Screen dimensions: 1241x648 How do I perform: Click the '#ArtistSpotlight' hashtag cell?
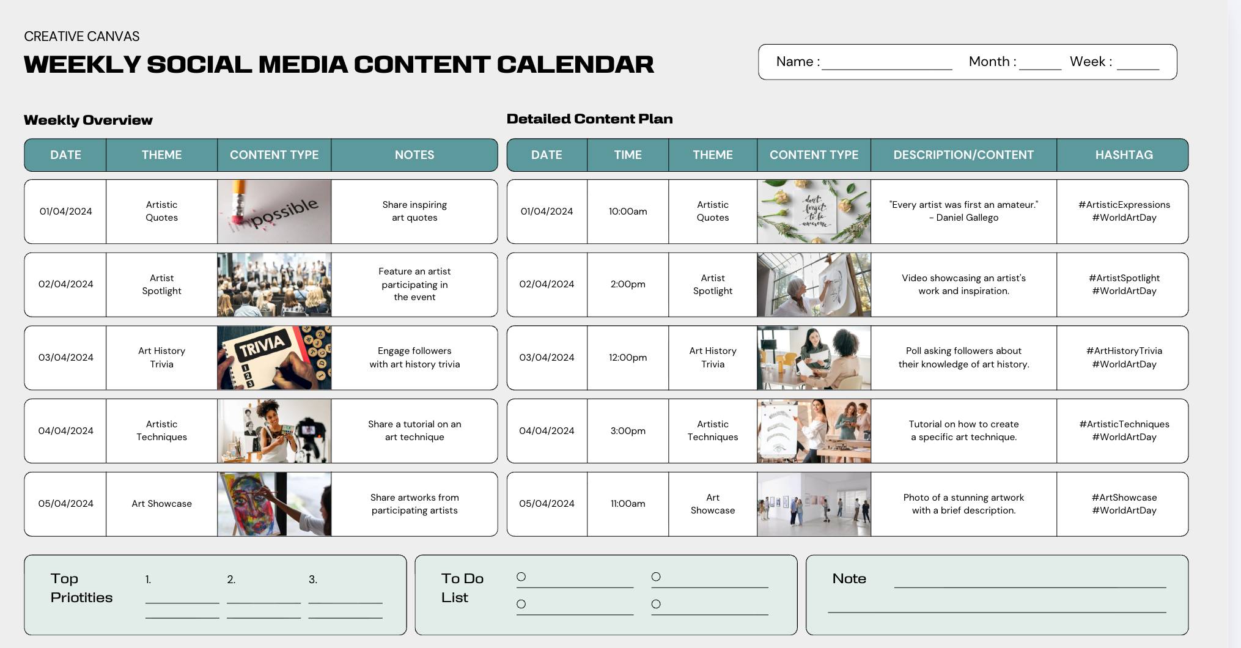1124,284
